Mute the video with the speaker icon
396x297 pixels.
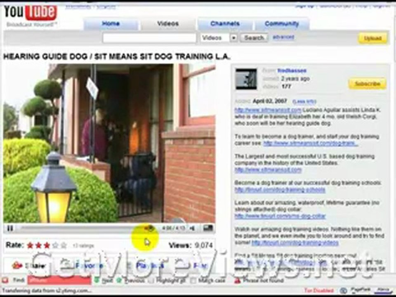193,228
